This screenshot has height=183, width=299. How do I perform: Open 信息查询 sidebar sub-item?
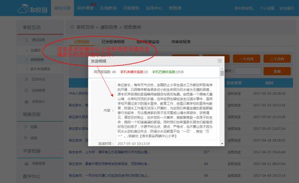click(x=37, y=60)
